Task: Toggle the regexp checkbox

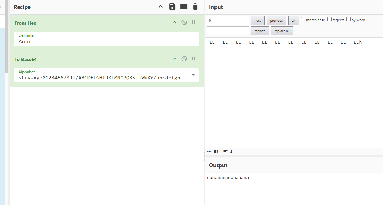Action: 329,20
